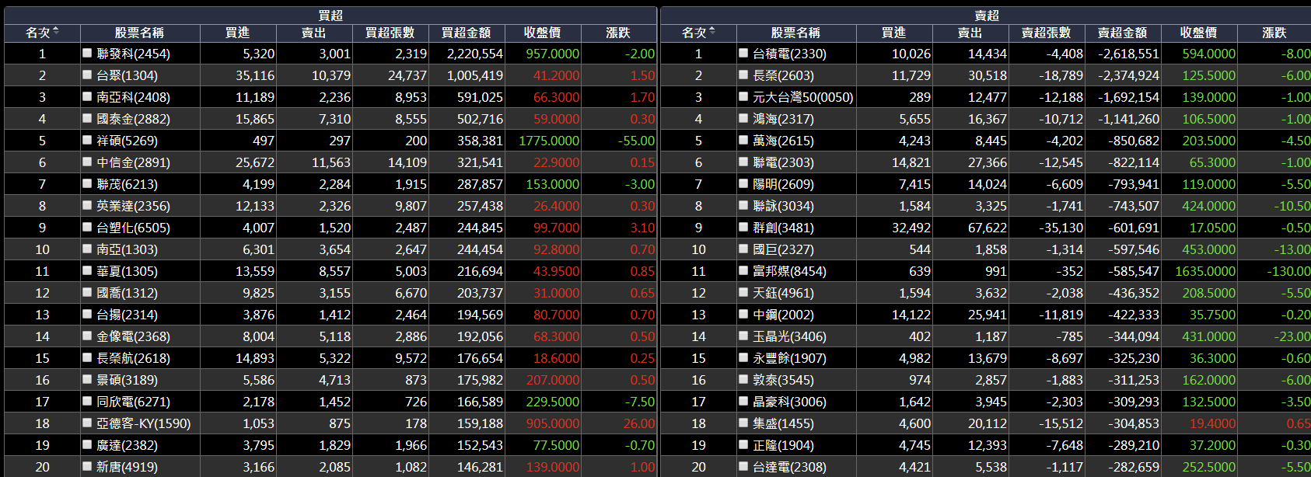Tick the checkbox beside 國泰金(2882)
1311x477 pixels.
point(87,119)
